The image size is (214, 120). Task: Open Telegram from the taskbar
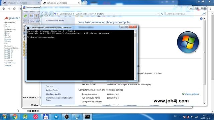(x=56, y=117)
